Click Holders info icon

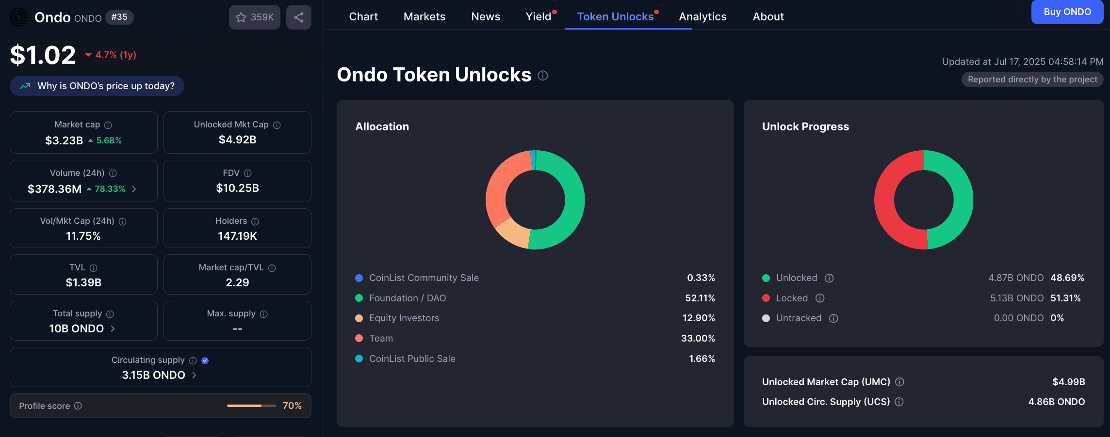(x=255, y=221)
